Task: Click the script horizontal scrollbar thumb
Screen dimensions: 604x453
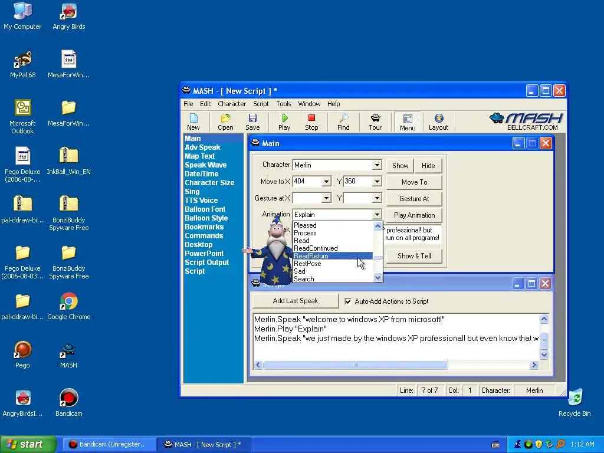Action: click(356, 365)
